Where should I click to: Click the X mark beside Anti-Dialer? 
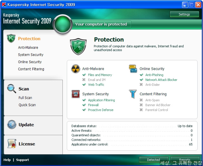pos(141,84)
